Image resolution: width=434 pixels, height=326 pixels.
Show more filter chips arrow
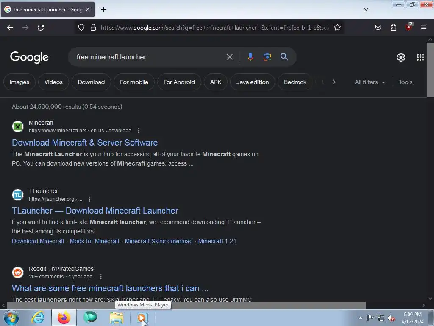(334, 82)
